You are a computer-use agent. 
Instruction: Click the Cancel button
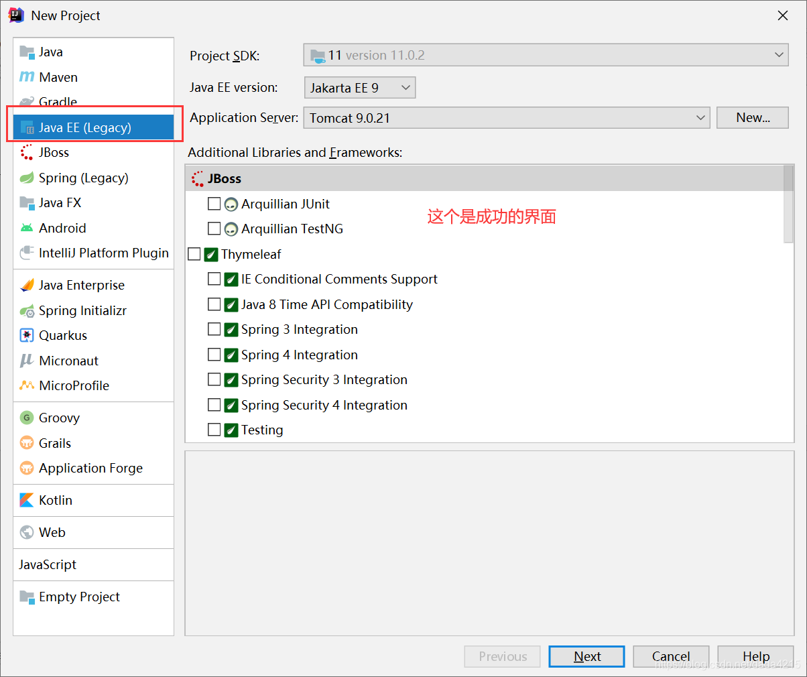(x=671, y=656)
